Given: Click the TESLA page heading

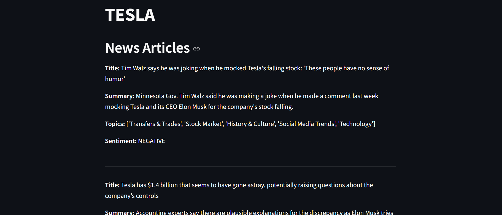Looking at the screenshot, I should (130, 15).
